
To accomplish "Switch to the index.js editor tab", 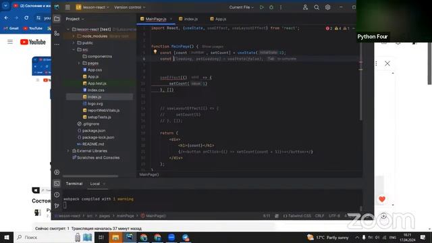I will point(188,19).
